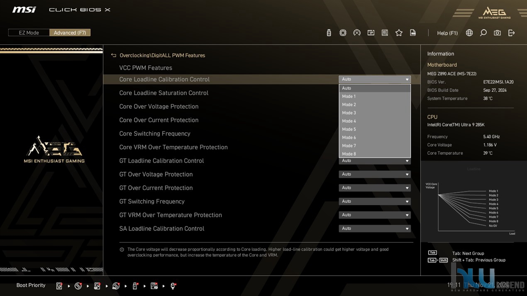Open the performance gauge icon
Viewport: 527px width, 296px height.
click(x=357, y=33)
